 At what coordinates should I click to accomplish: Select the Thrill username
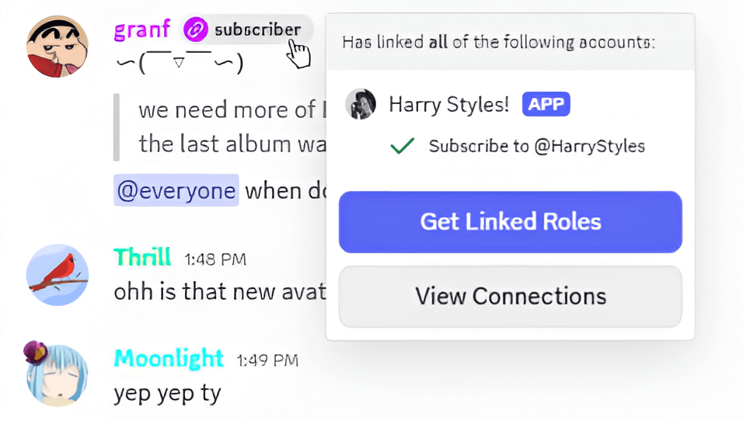coord(143,257)
